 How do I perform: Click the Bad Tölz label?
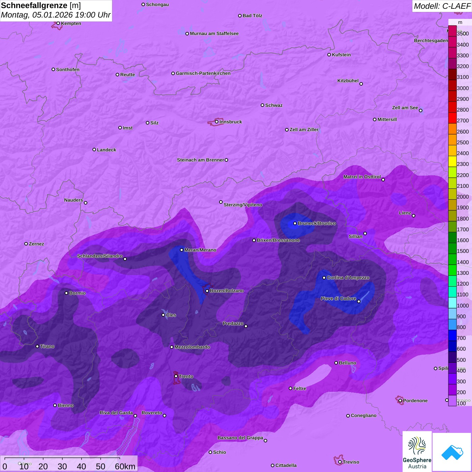(x=252, y=16)
